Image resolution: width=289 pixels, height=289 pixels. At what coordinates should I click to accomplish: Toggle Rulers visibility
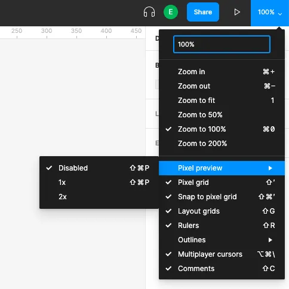[x=222, y=226]
